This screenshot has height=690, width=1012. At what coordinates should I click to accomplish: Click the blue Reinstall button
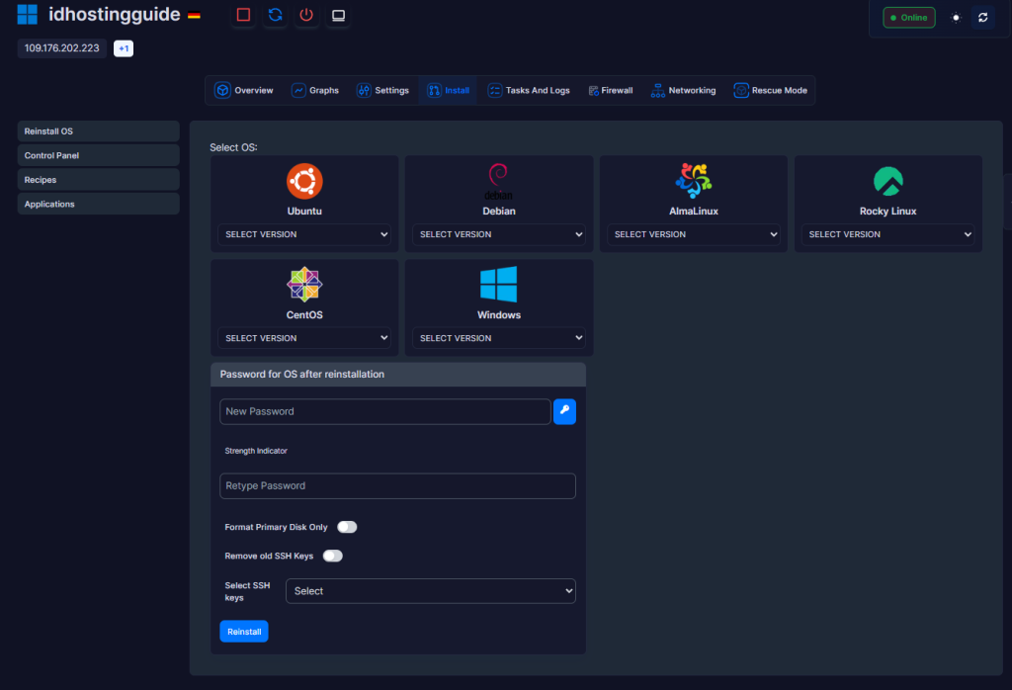(243, 631)
